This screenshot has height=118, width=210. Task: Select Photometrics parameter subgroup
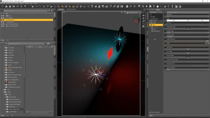click(157, 31)
